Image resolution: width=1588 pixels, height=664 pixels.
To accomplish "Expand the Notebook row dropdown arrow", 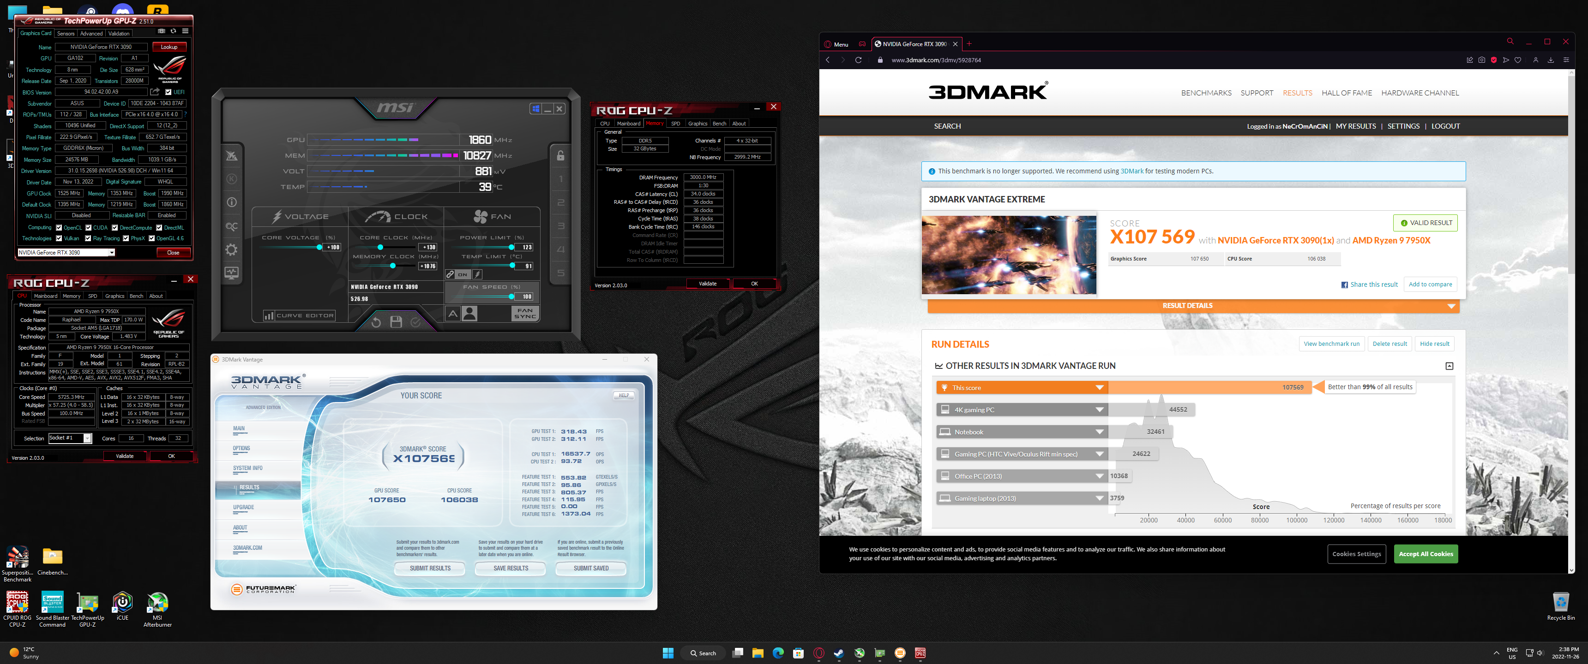I will pyautogui.click(x=1099, y=432).
